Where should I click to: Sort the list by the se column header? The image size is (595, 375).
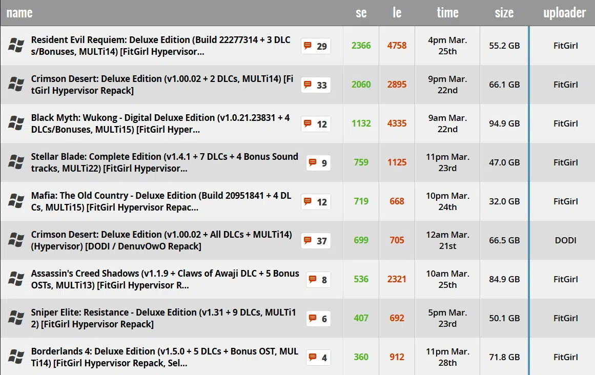(x=360, y=13)
